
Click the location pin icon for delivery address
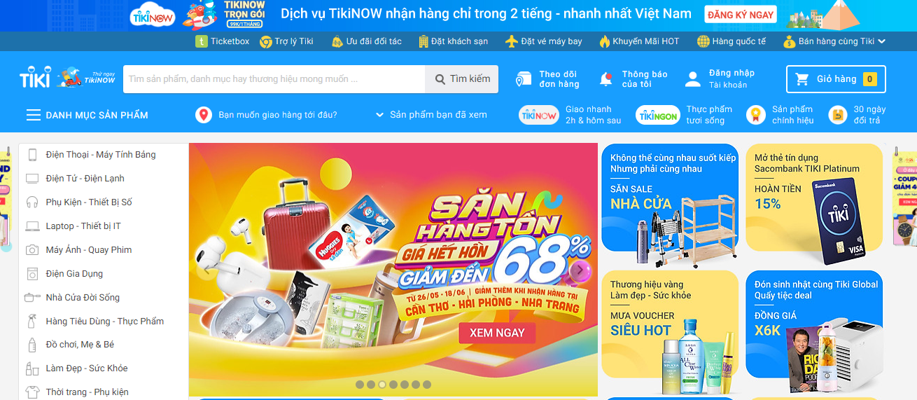tap(203, 115)
